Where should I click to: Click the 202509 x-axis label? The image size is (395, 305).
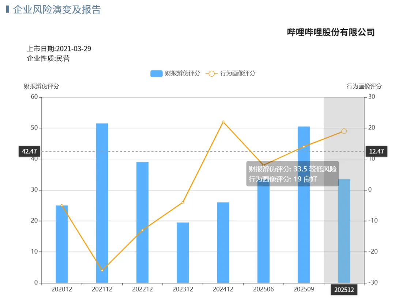[x=304, y=289]
